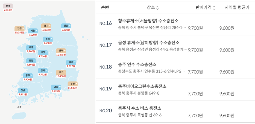The width and height of the screenshot is (255, 124).
Task: Select the 인천 region tag on map
Action: point(19,28)
